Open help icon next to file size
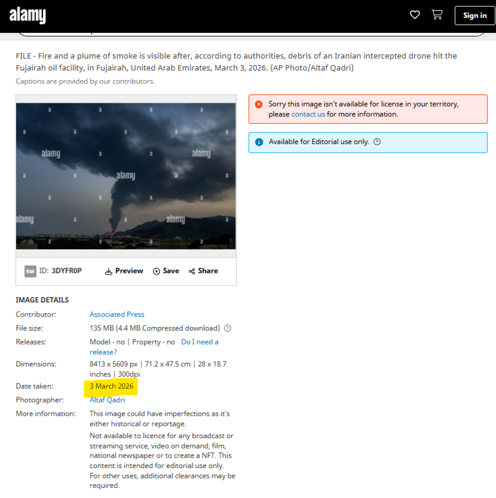 228,328
